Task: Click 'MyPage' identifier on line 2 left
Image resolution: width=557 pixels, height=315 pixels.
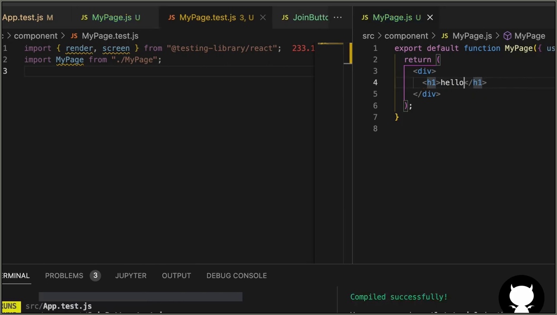Action: 70,60
